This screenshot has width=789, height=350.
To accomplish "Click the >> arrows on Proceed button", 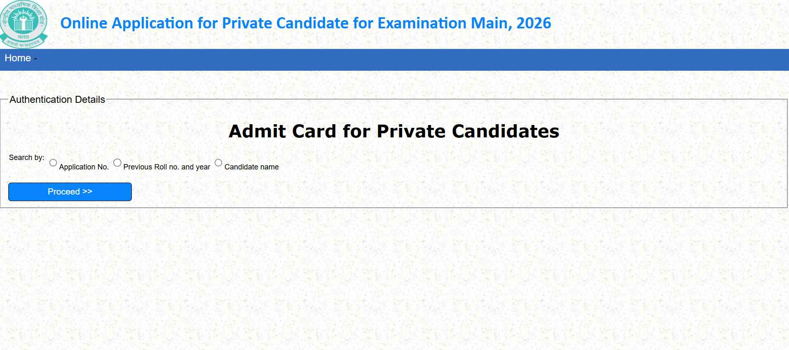I will click(x=87, y=191).
